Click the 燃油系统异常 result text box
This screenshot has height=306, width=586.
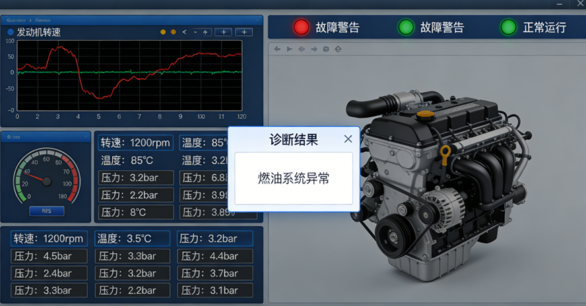[x=294, y=178]
